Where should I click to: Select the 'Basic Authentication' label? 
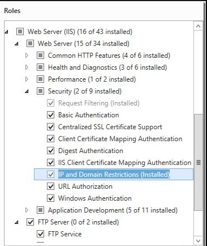[89, 115]
